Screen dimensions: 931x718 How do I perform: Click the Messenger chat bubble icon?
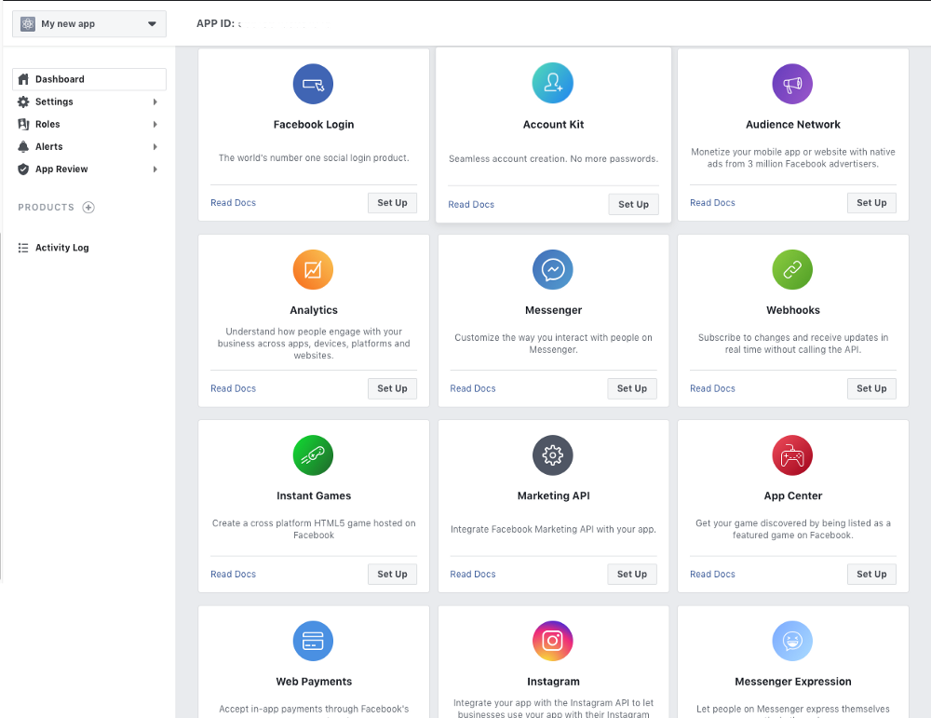[553, 270]
